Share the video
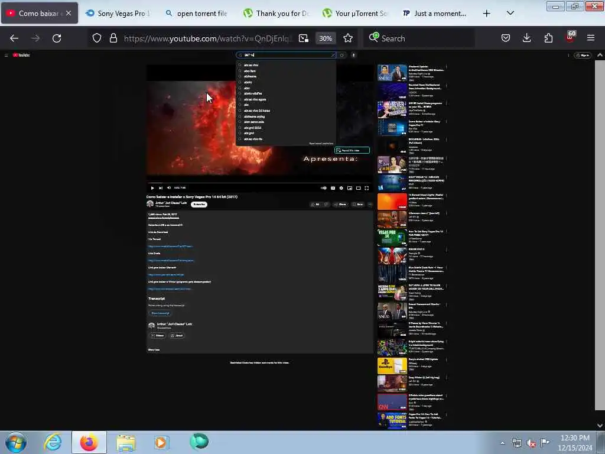The width and height of the screenshot is (605, 454). [x=340, y=204]
